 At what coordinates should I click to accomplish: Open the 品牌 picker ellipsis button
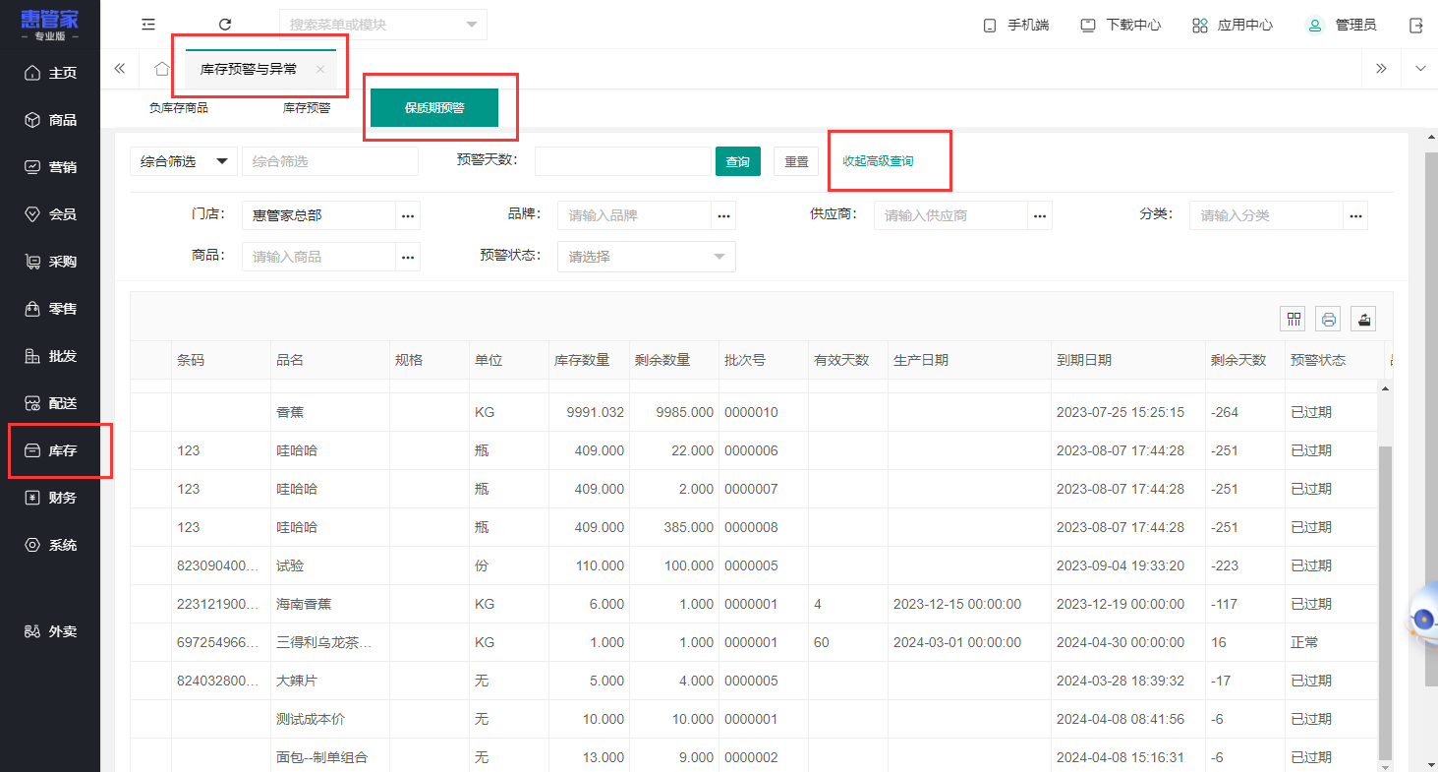(x=723, y=215)
